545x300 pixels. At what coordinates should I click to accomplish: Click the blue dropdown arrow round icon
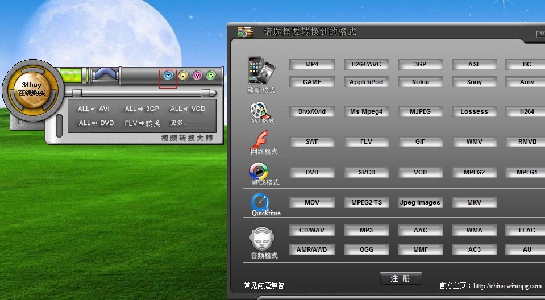pyautogui.click(x=169, y=75)
